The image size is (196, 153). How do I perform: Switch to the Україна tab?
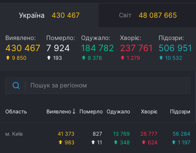pyautogui.click(x=49, y=15)
